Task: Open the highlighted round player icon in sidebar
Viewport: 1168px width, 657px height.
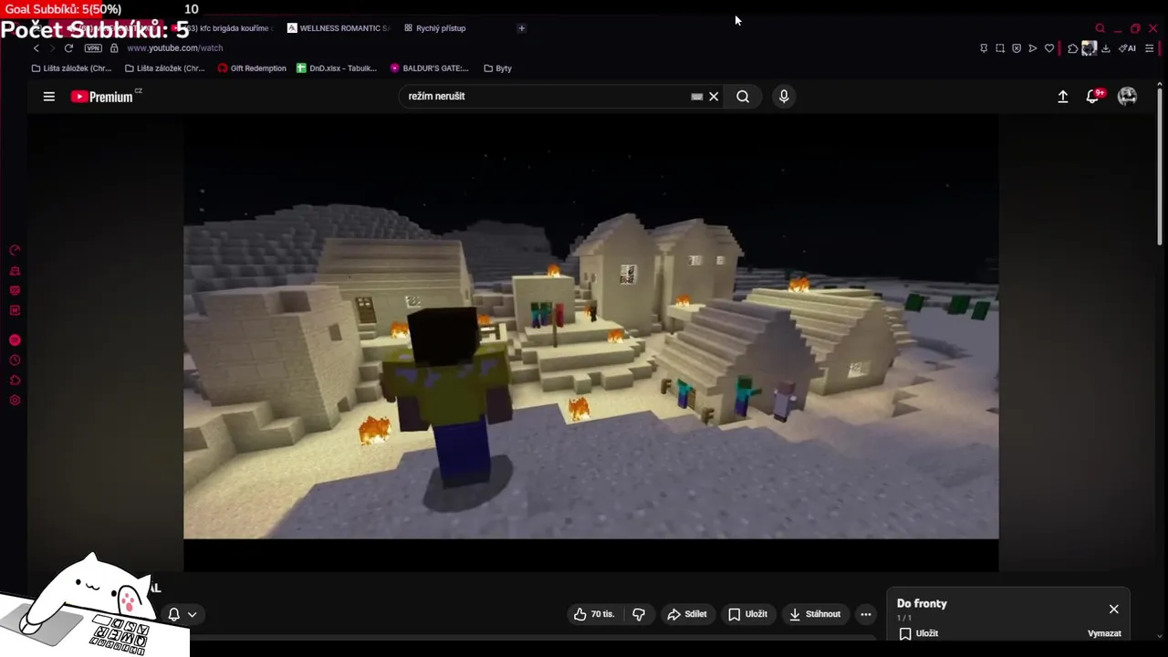Action: coord(15,340)
